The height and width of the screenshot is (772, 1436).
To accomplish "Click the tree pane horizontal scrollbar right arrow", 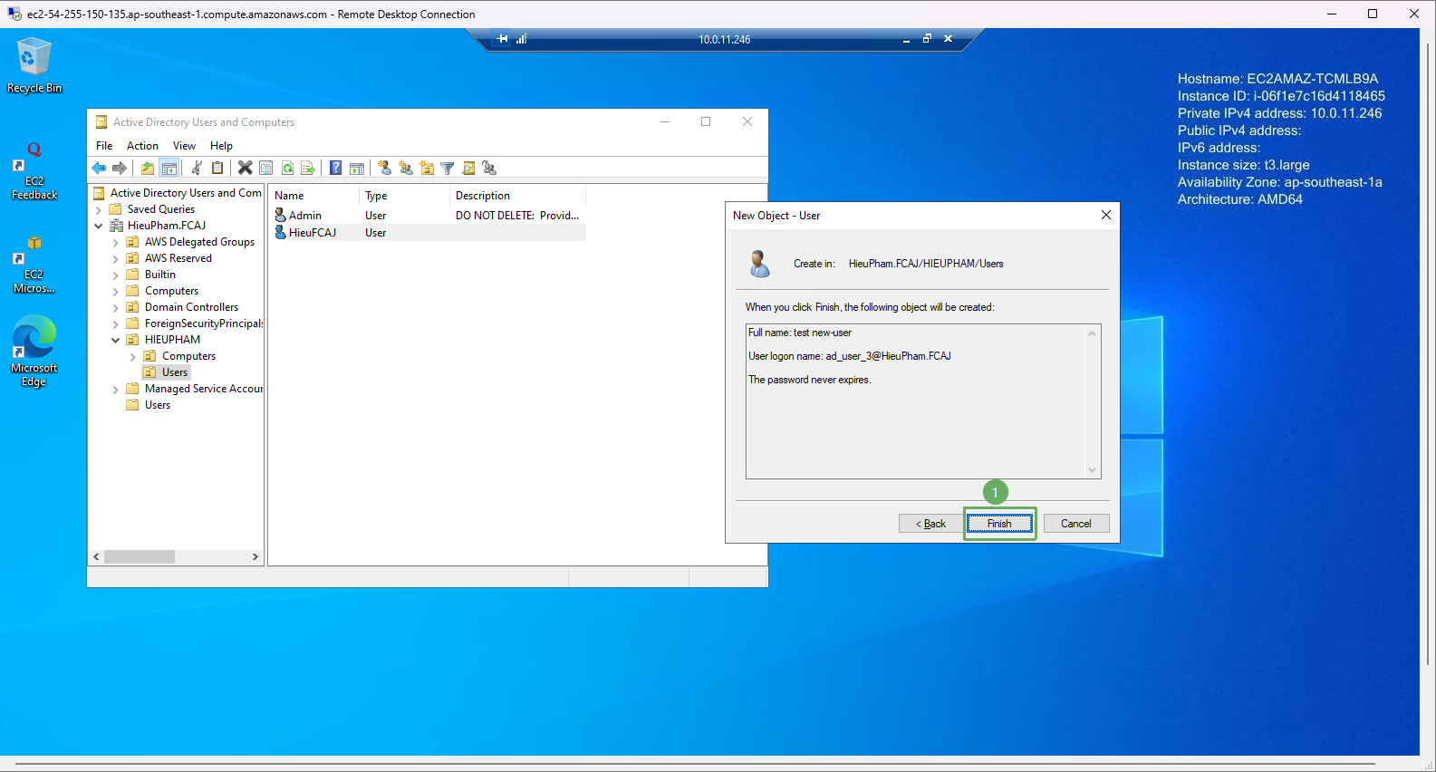I will click(255, 557).
